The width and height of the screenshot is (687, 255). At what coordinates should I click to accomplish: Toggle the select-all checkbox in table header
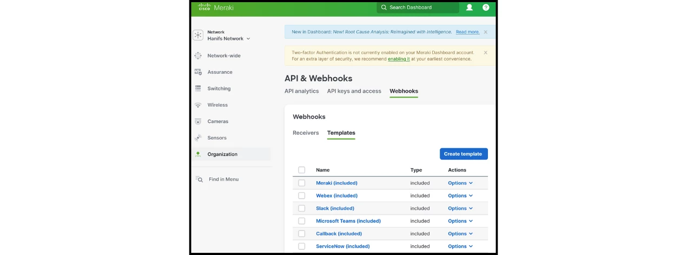coord(302,170)
